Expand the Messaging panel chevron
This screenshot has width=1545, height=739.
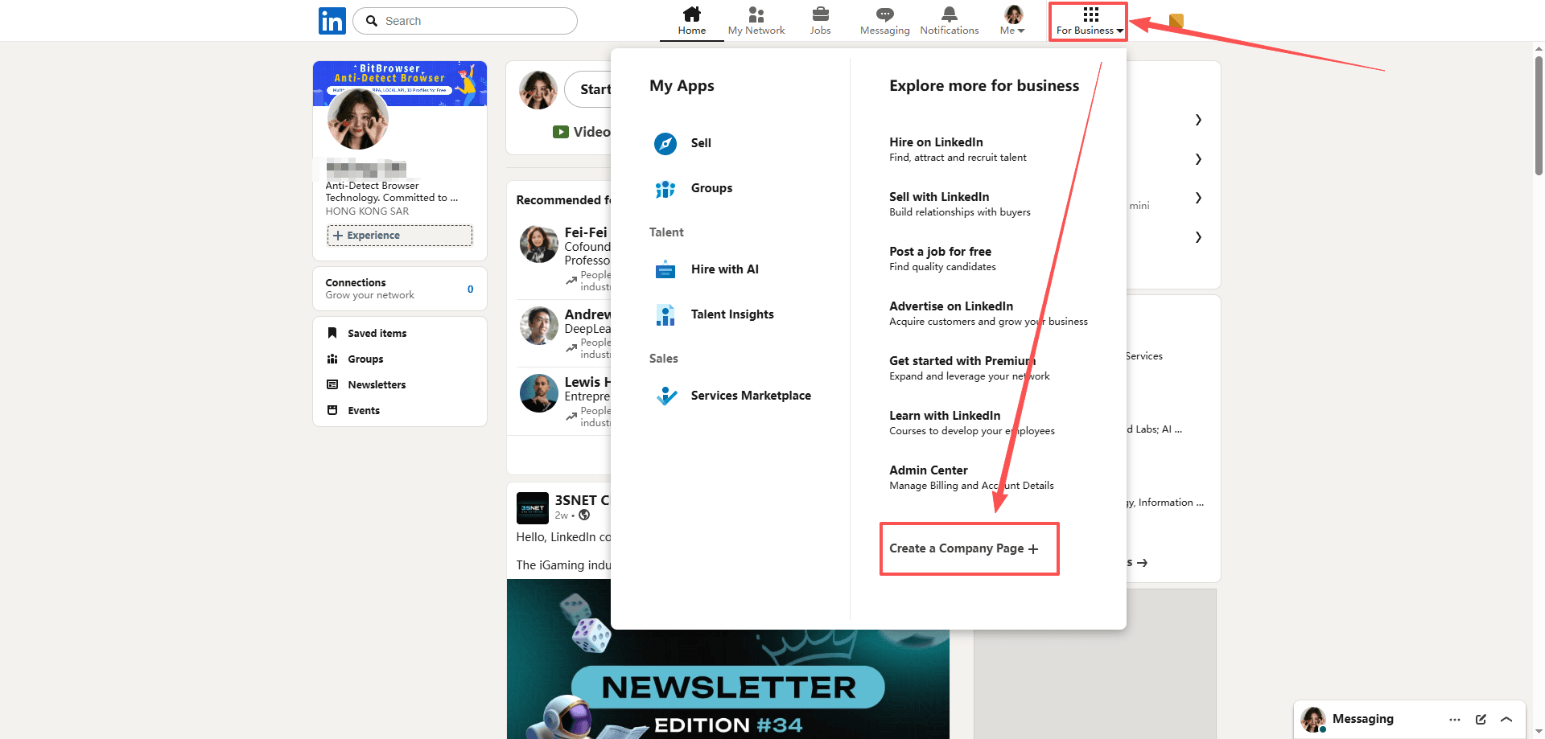(1506, 720)
